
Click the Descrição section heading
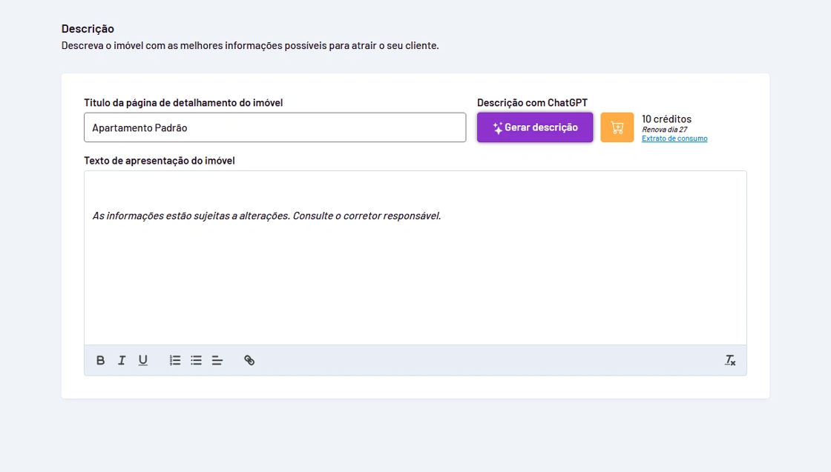pyautogui.click(x=88, y=29)
